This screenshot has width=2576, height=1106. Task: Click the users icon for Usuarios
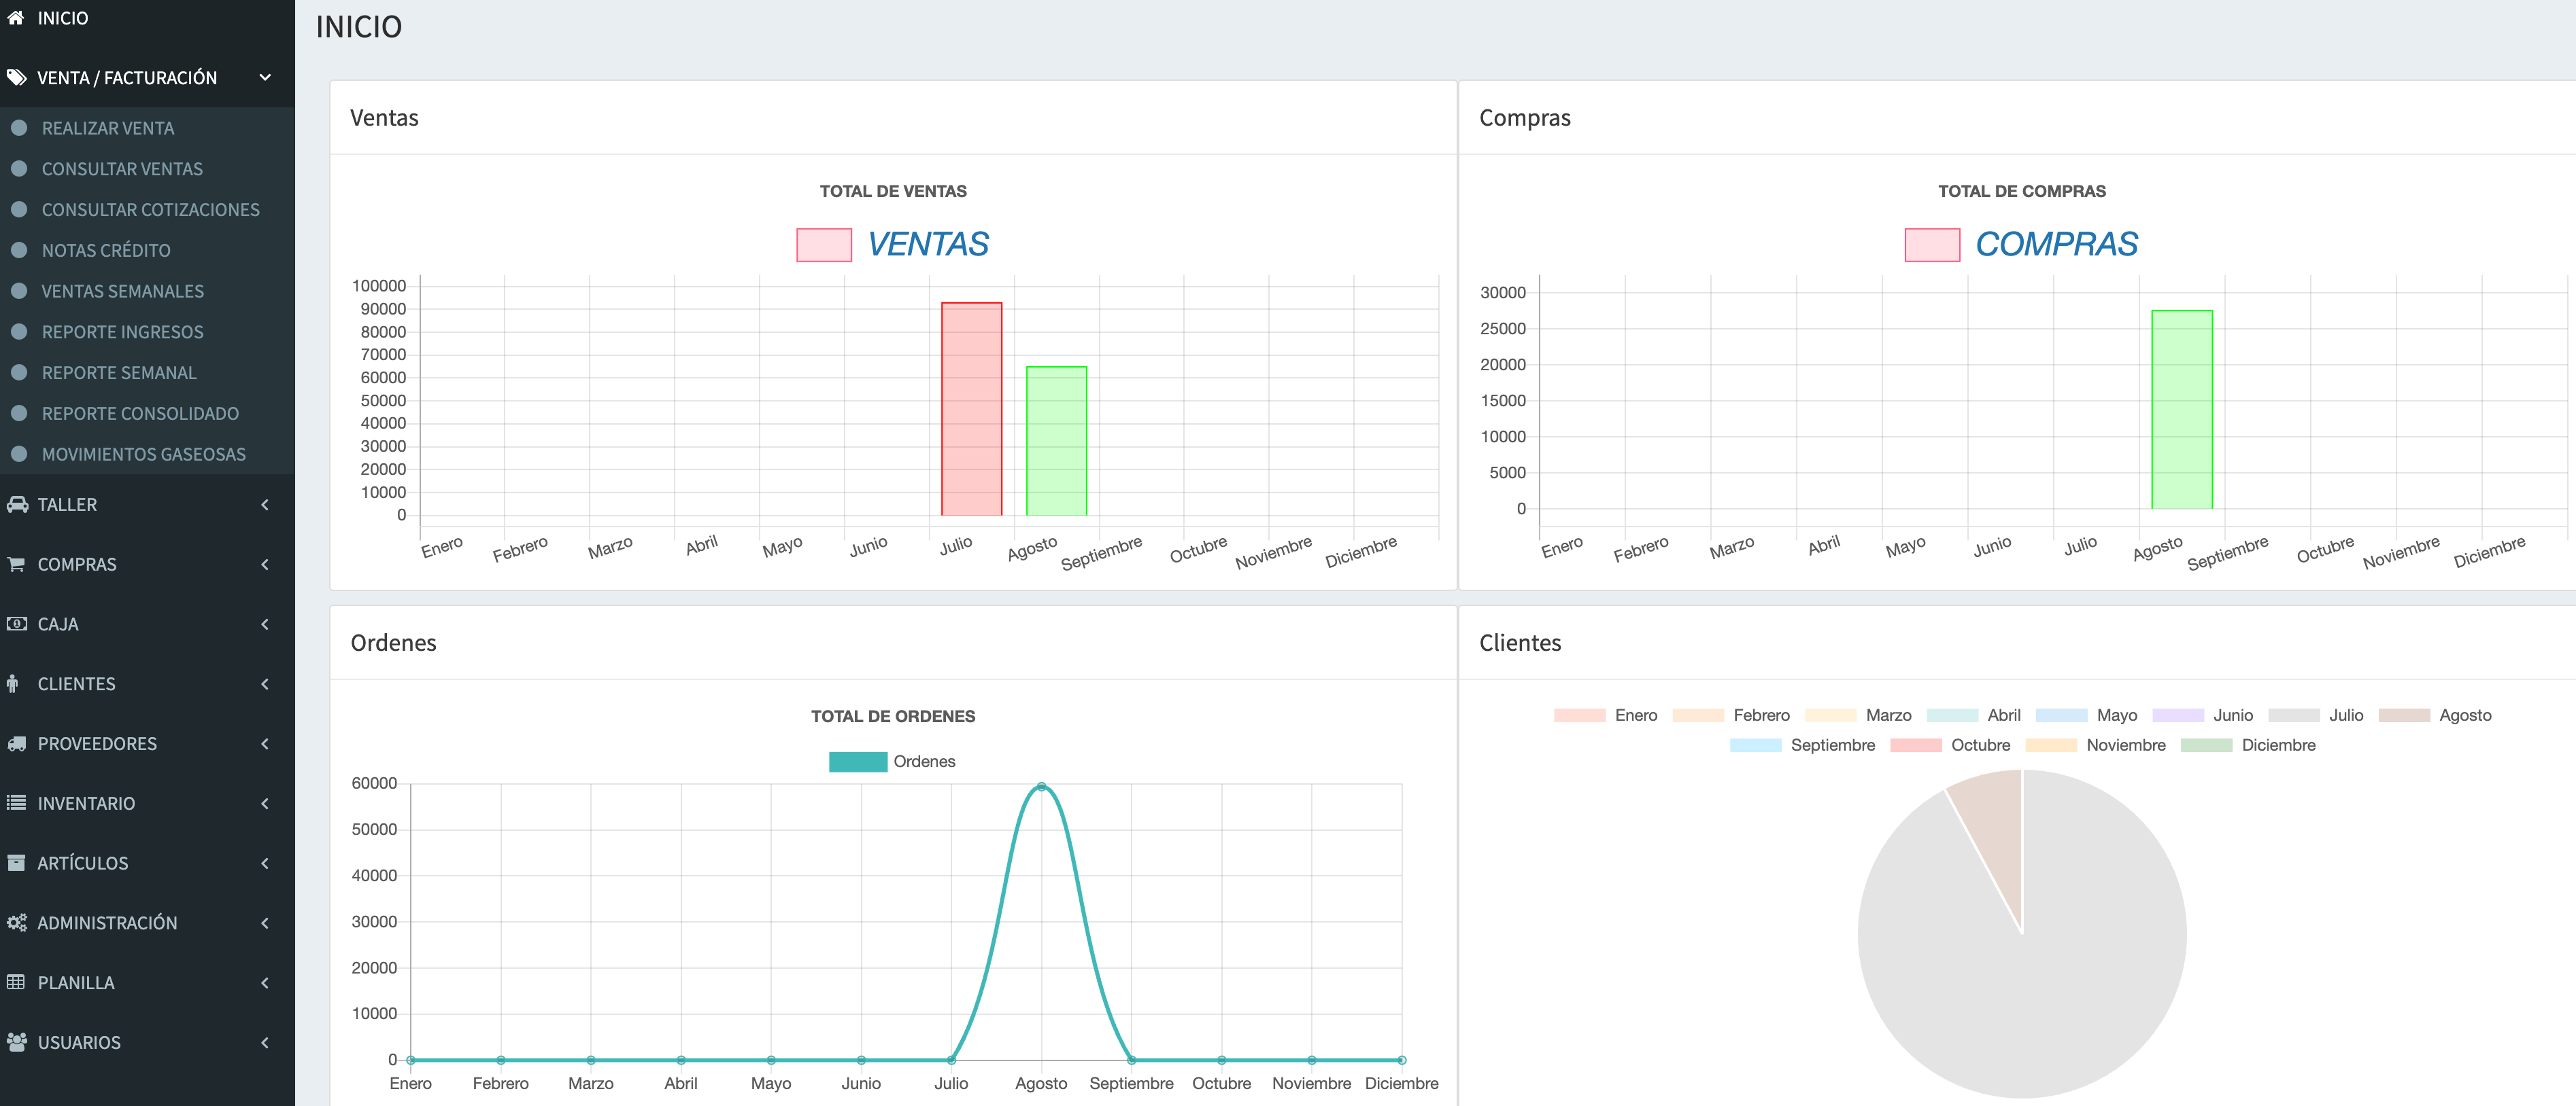click(x=16, y=1043)
